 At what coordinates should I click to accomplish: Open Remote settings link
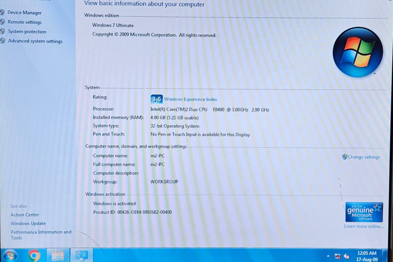[24, 22]
